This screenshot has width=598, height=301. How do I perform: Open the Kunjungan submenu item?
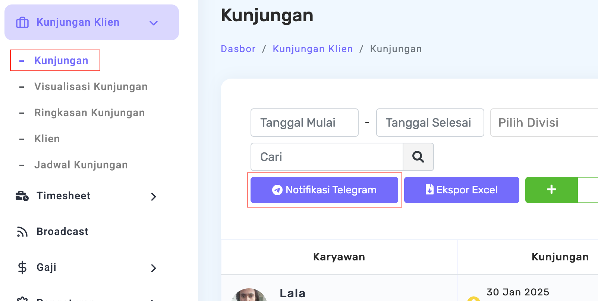pyautogui.click(x=61, y=60)
